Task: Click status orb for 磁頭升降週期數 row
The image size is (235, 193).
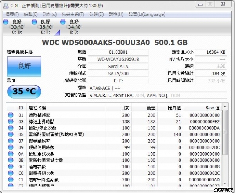Action: 11,179
